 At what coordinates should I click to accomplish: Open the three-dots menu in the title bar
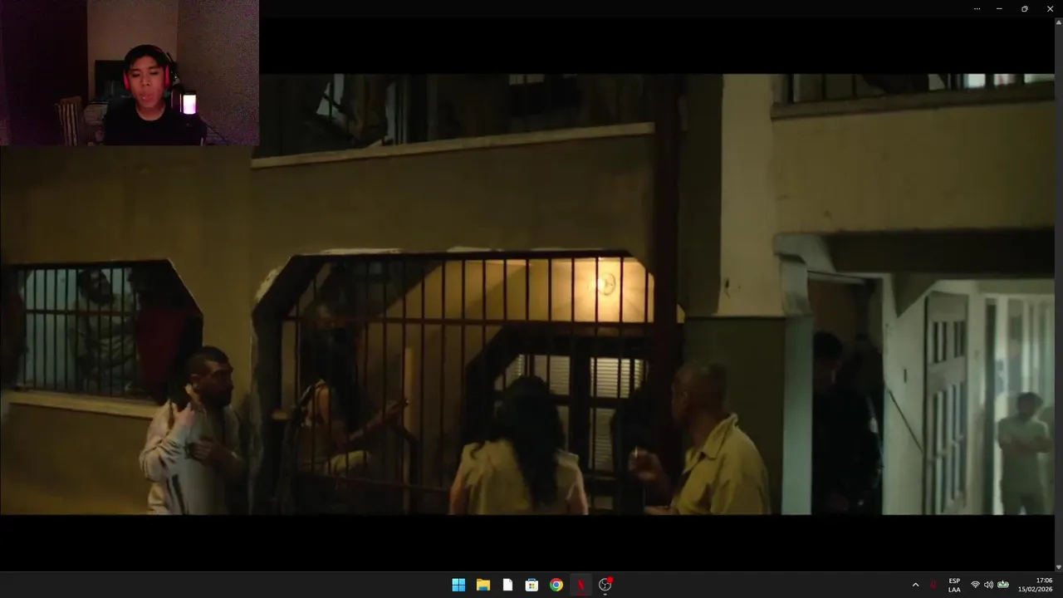coord(977,8)
